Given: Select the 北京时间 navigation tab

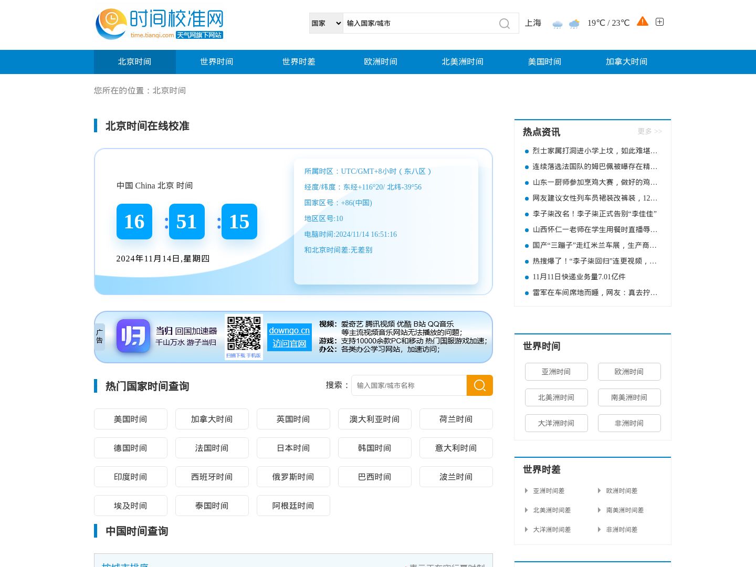Looking at the screenshot, I should click(135, 62).
